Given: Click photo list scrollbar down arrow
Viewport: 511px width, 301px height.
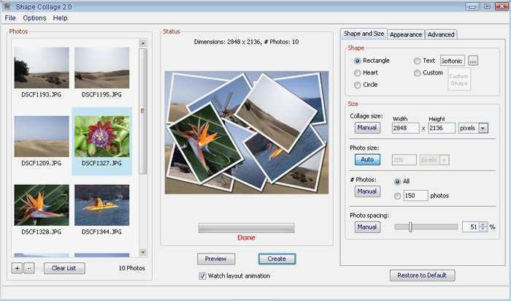Looking at the screenshot, I should point(143,252).
